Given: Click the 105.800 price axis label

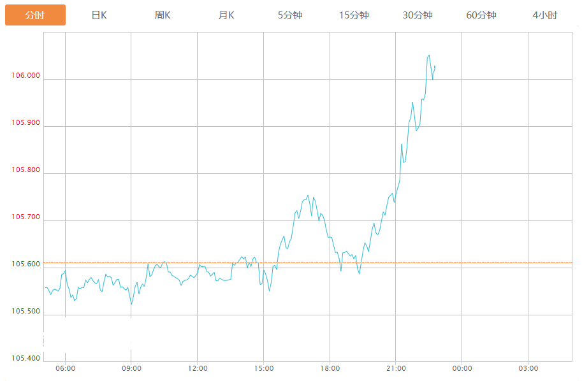Looking at the screenshot, I should click(25, 170).
